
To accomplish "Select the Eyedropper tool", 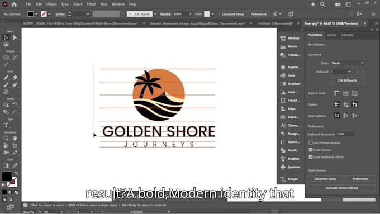I will point(15,165).
